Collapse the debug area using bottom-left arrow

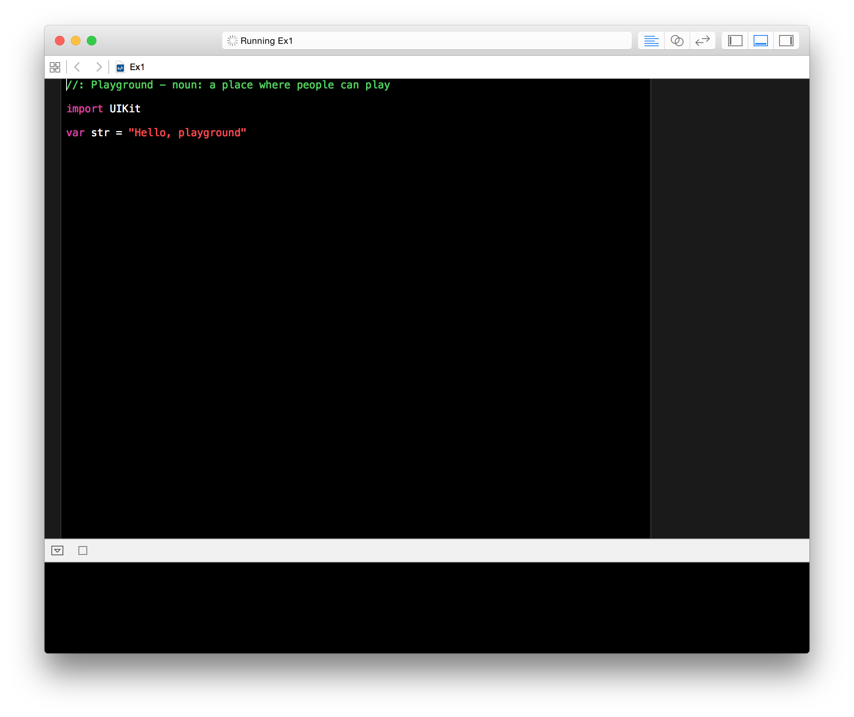pyautogui.click(x=57, y=550)
